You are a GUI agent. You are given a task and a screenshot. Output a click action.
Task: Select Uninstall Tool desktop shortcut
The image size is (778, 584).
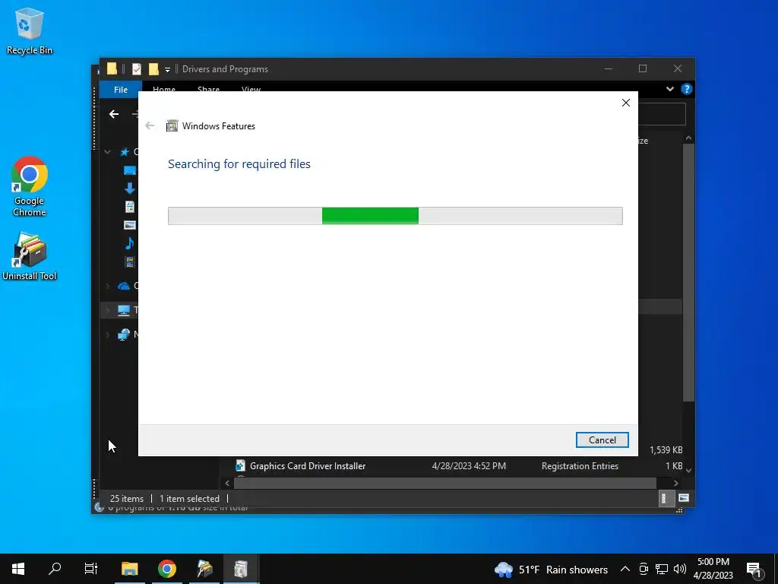pyautogui.click(x=30, y=257)
